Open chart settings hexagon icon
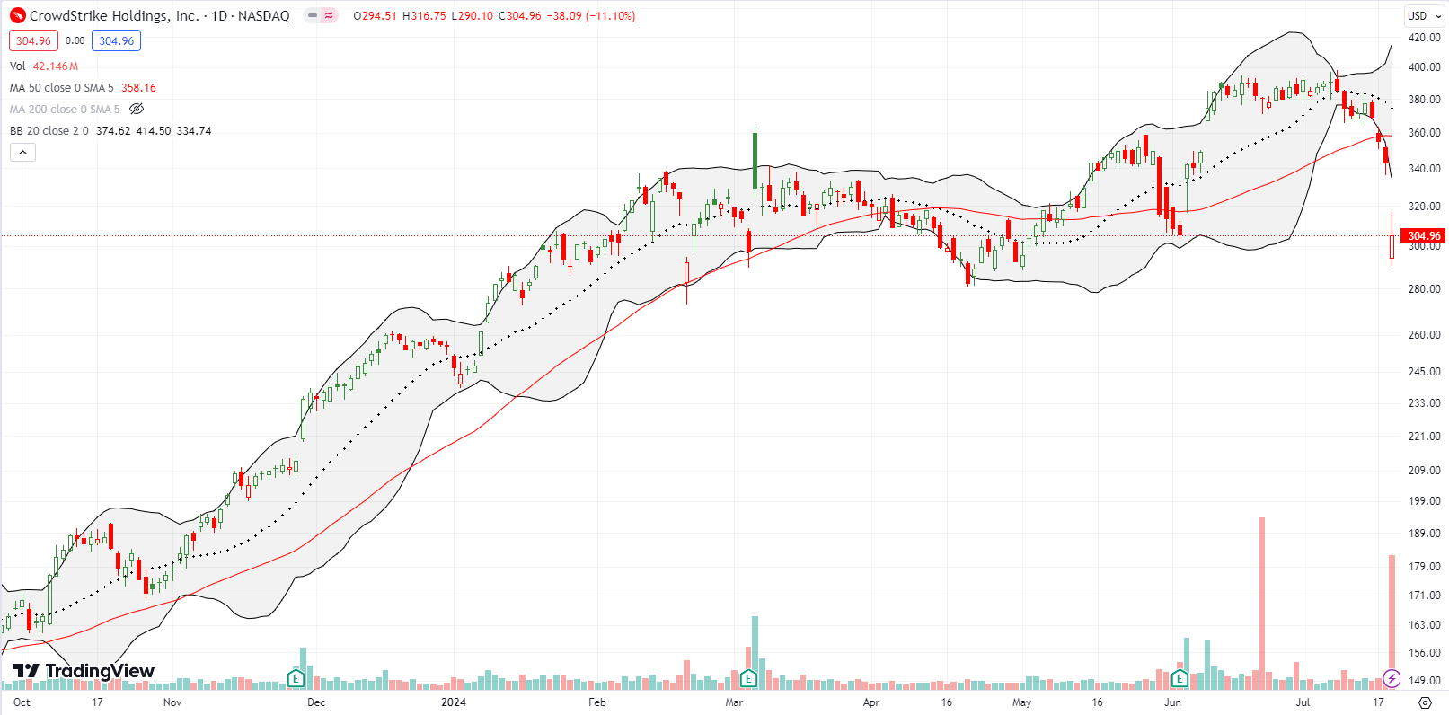Viewport: 1449px width, 715px height. 1425,702
